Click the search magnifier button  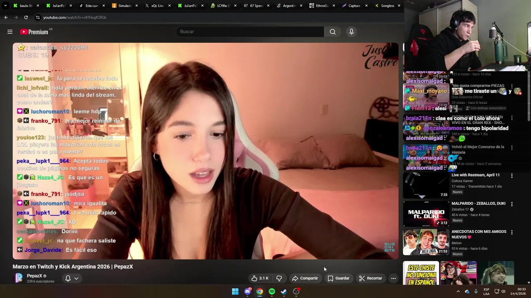[333, 32]
